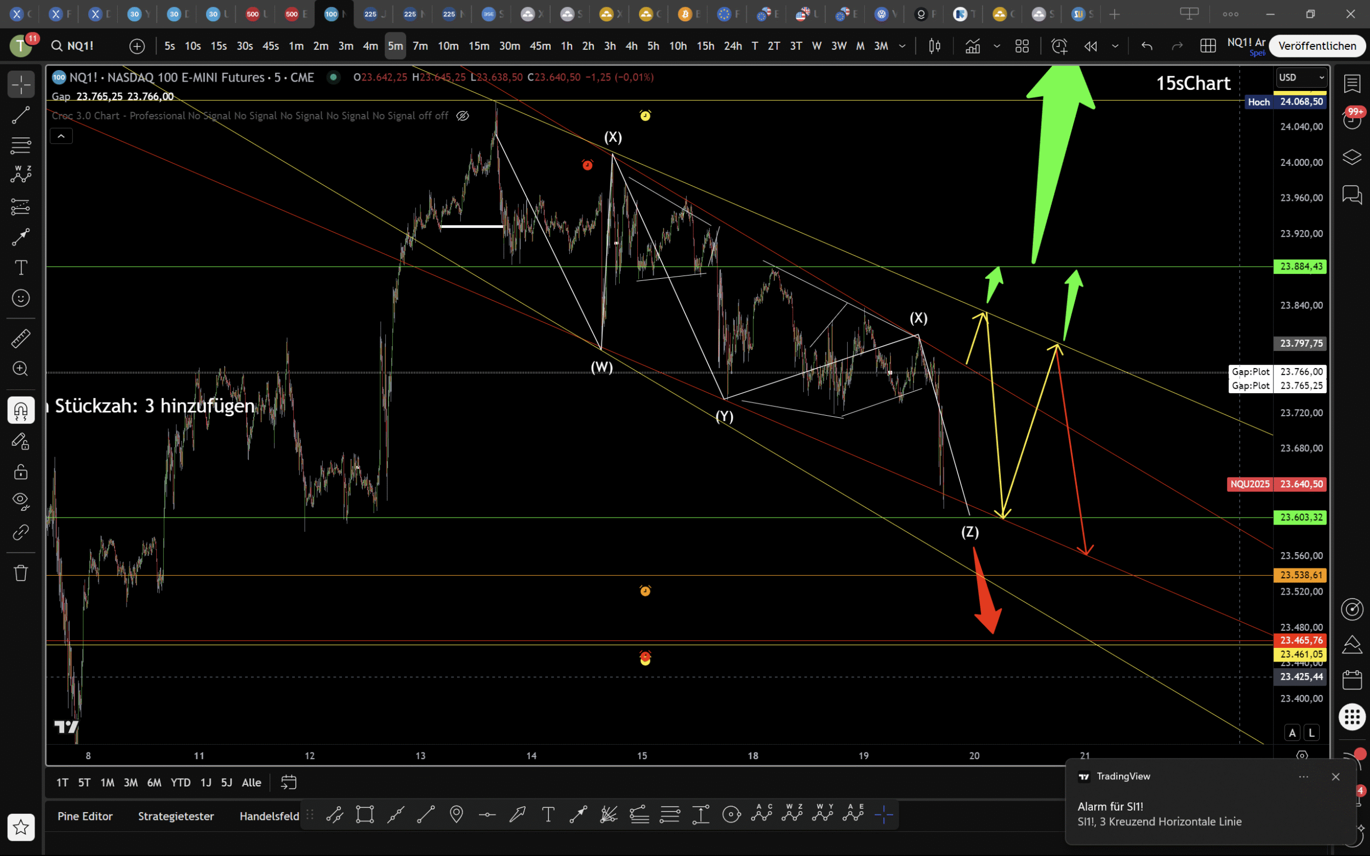Toggle auto scale A button
Viewport: 1370px width, 856px height.
coord(1292,733)
